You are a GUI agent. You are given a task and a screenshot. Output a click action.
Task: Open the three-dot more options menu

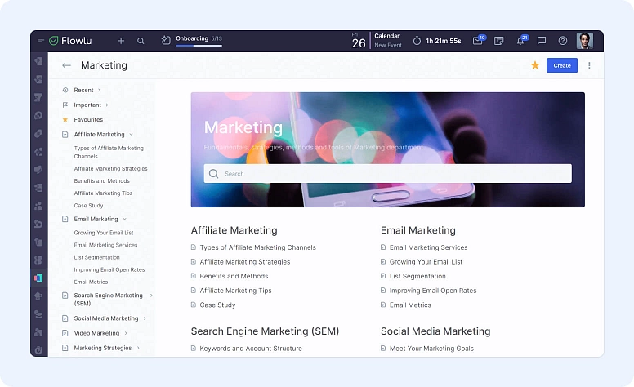pos(589,65)
